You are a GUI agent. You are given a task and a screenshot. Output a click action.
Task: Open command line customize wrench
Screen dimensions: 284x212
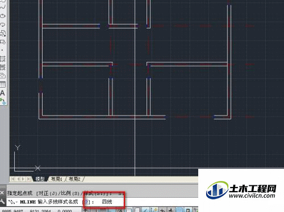2,201
